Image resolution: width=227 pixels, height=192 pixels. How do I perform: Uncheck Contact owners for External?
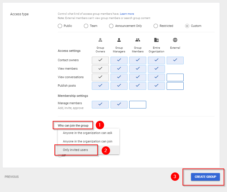(175, 60)
